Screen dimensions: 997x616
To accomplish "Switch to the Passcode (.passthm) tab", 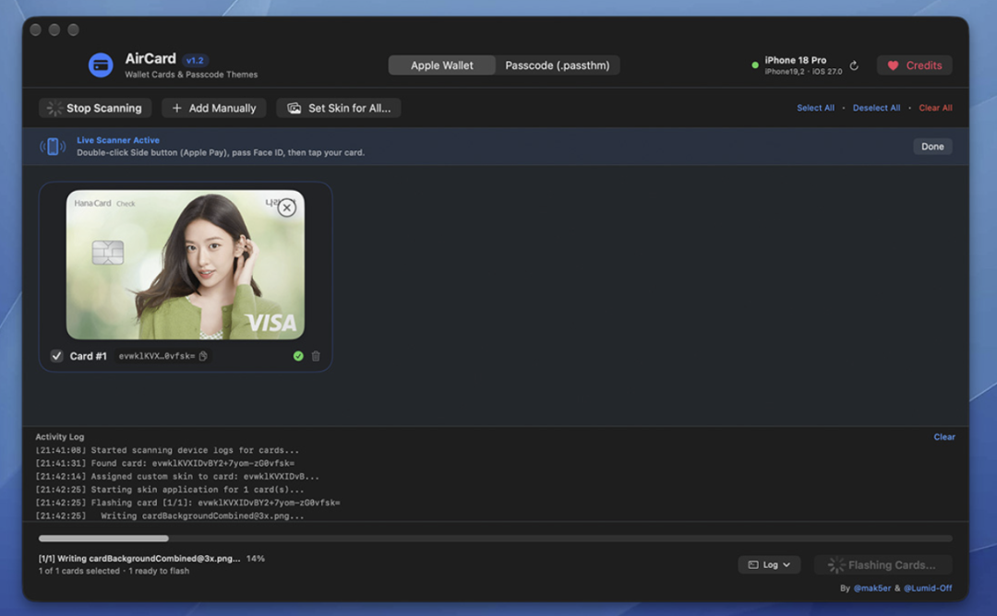I will (557, 65).
